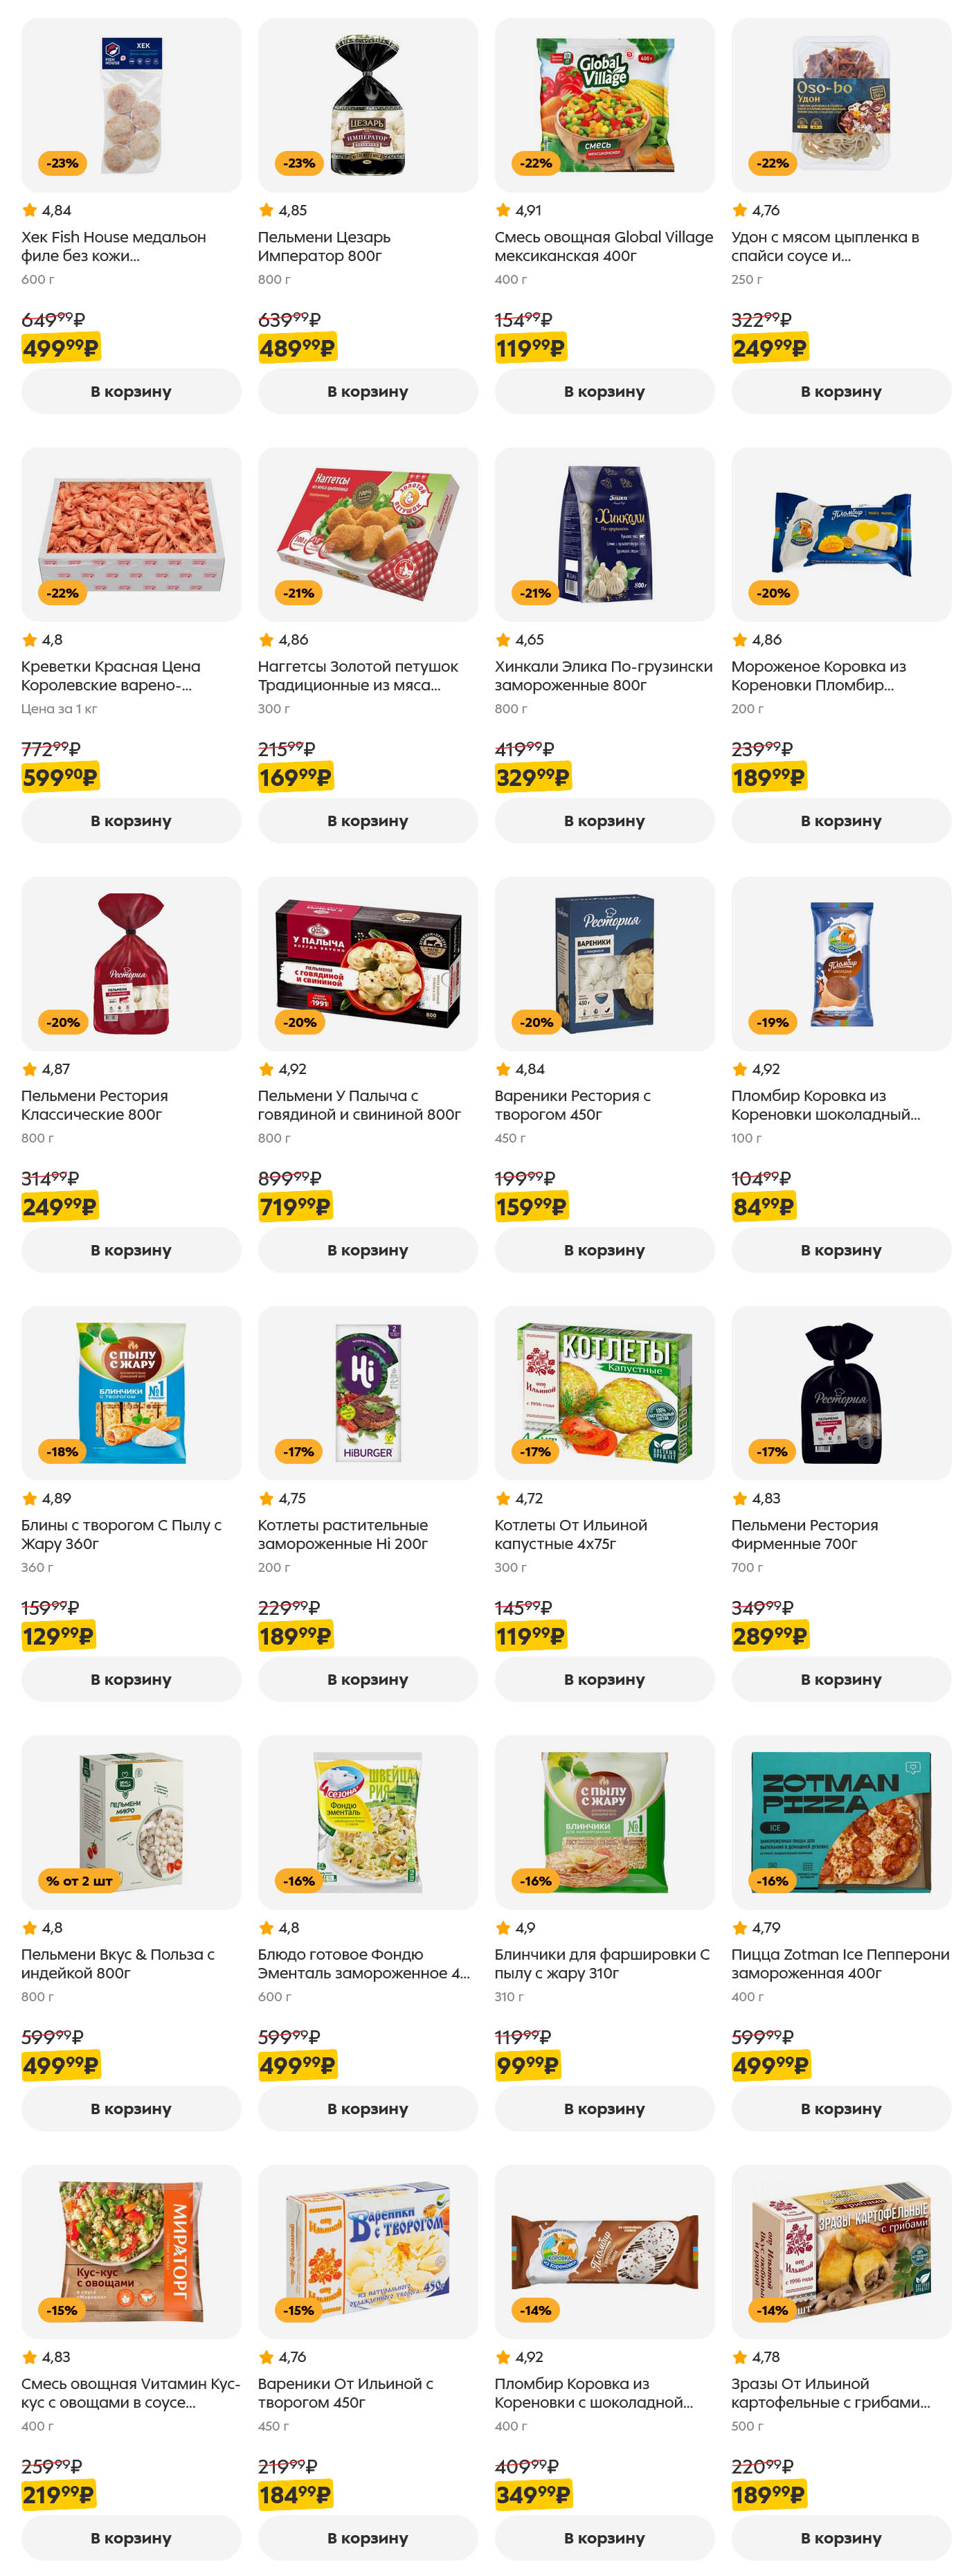Open Хек Fish House медальон product image

(131, 104)
